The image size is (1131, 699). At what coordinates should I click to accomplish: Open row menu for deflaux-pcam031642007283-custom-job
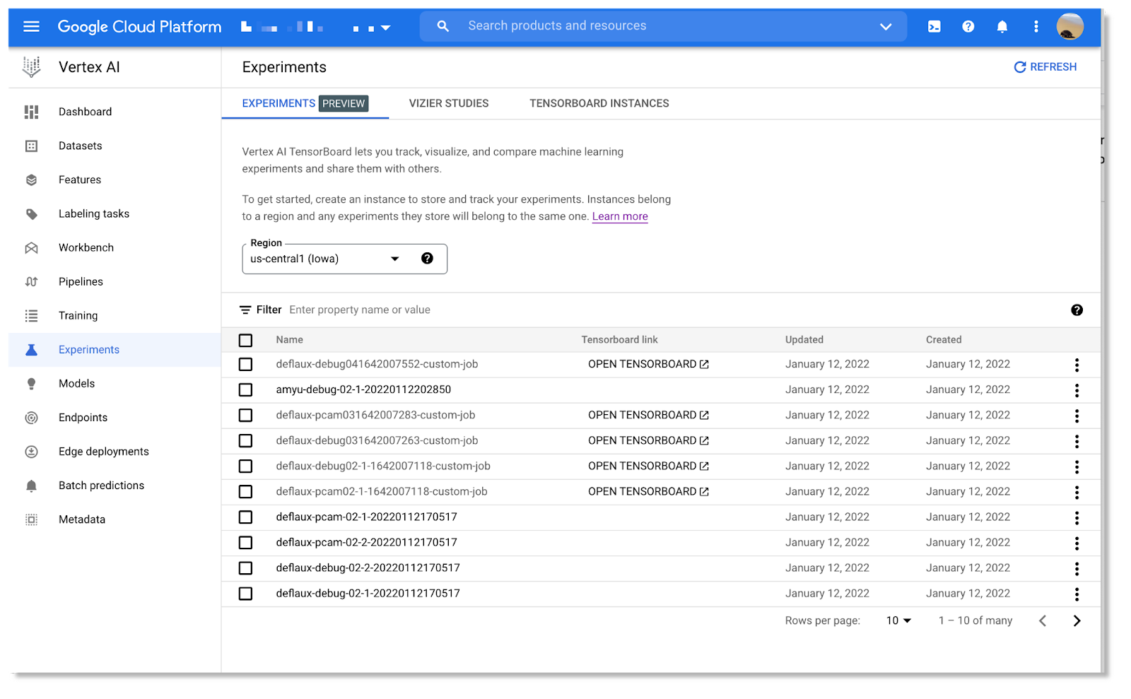click(x=1077, y=416)
